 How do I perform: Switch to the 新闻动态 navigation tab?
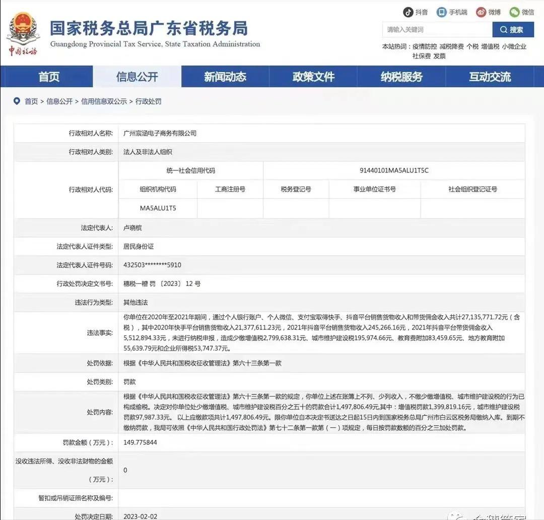(x=225, y=77)
